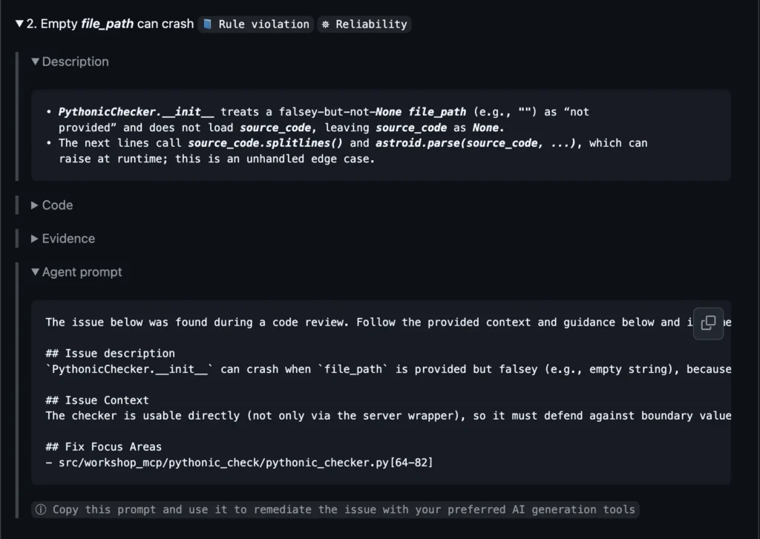Click bold "PythonicChecker.__init__" in the description bullet

point(136,112)
